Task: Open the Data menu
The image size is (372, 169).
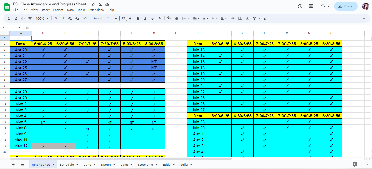Action: tap(70, 10)
